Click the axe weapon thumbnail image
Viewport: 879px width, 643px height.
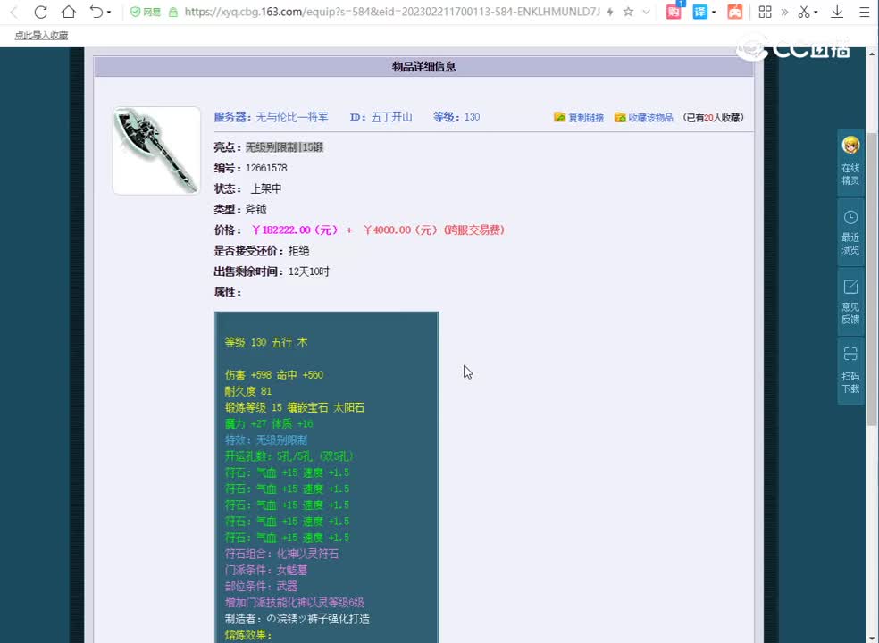pyautogui.click(x=156, y=151)
